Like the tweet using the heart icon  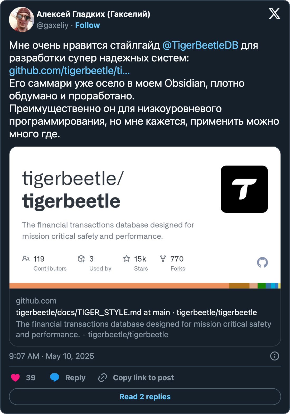pos(15,378)
